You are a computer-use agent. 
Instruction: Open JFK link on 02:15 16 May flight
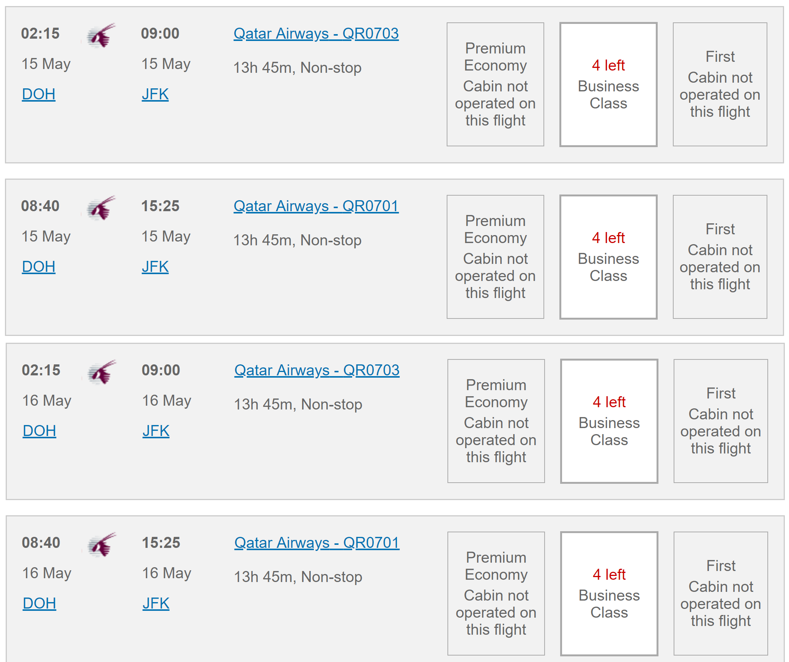click(x=156, y=431)
